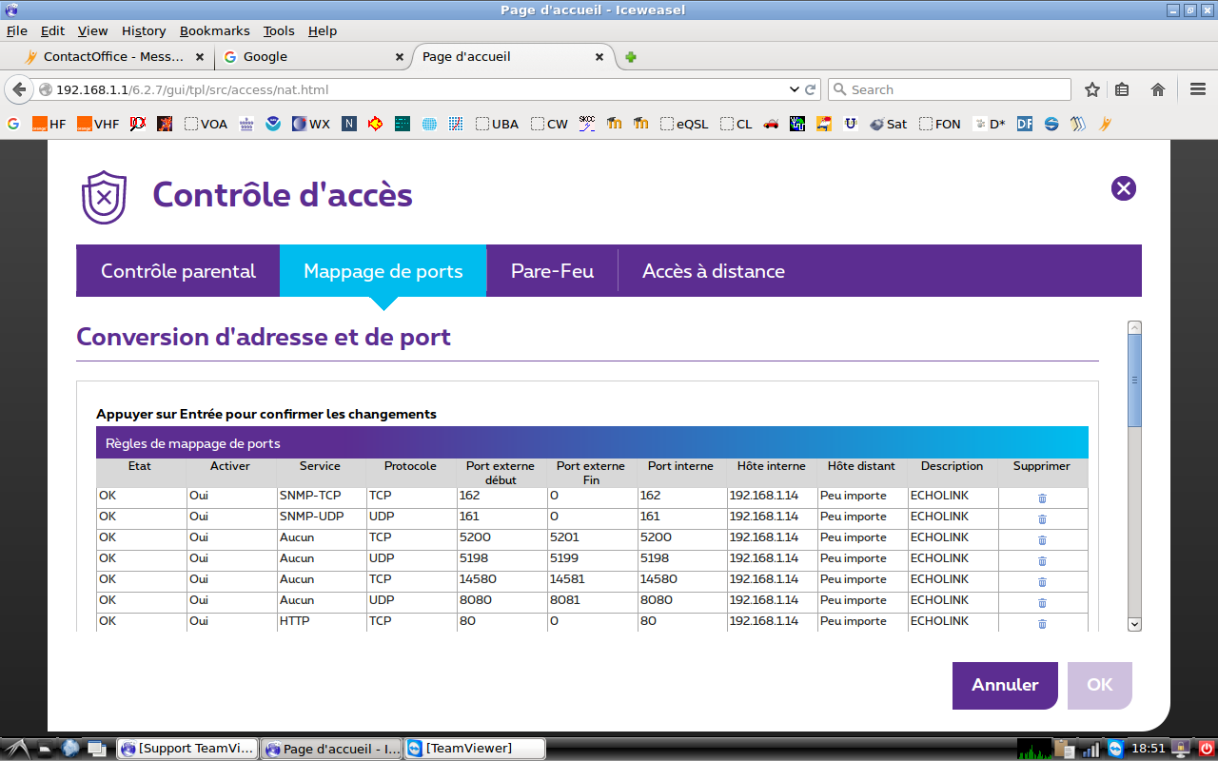The image size is (1218, 761).
Task: Open the VHF bookmark
Action: point(98,124)
